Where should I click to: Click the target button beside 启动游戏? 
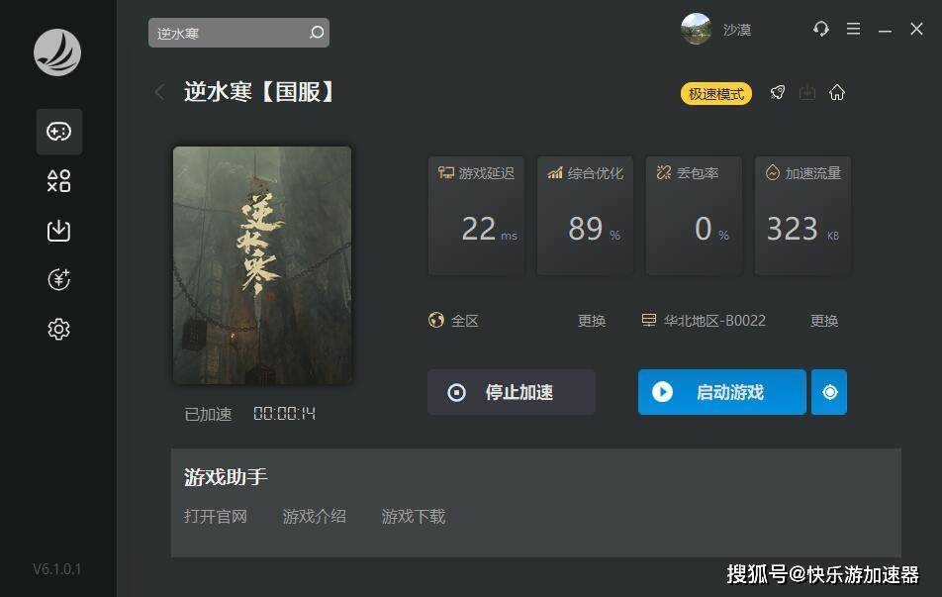(829, 392)
